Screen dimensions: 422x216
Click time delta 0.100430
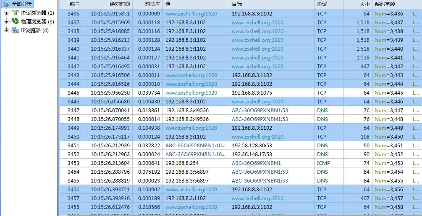coord(149,102)
